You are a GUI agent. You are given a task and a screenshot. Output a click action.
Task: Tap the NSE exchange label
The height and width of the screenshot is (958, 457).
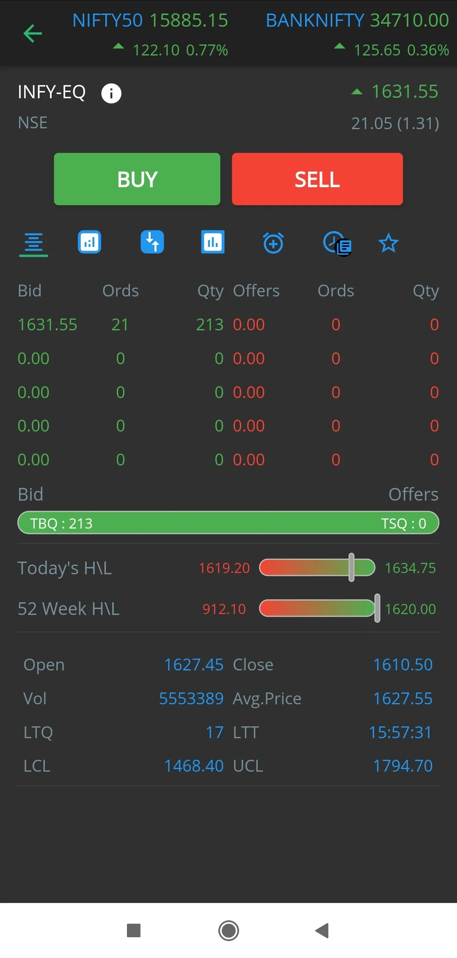(33, 123)
